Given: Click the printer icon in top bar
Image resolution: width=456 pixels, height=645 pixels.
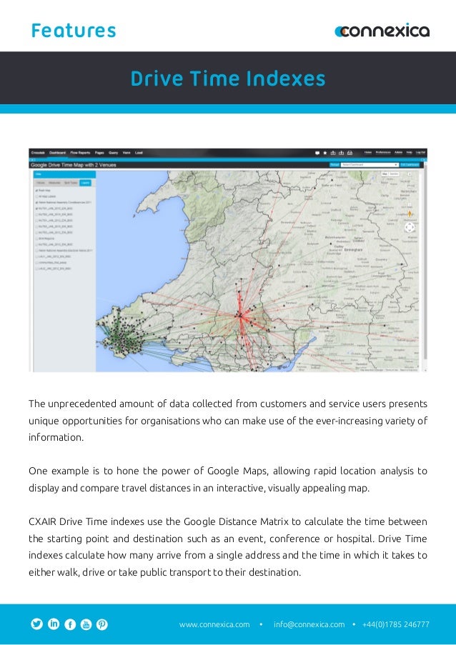Looking at the screenshot, I should click(350, 153).
